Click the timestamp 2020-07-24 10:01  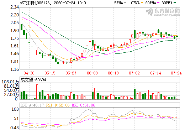tap(71, 3)
